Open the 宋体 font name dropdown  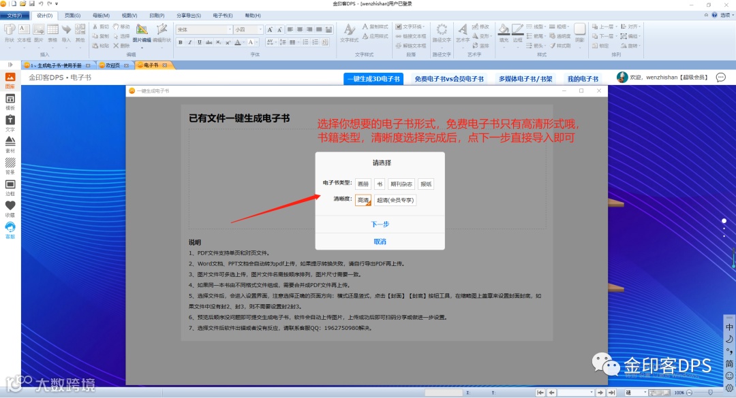(230, 29)
